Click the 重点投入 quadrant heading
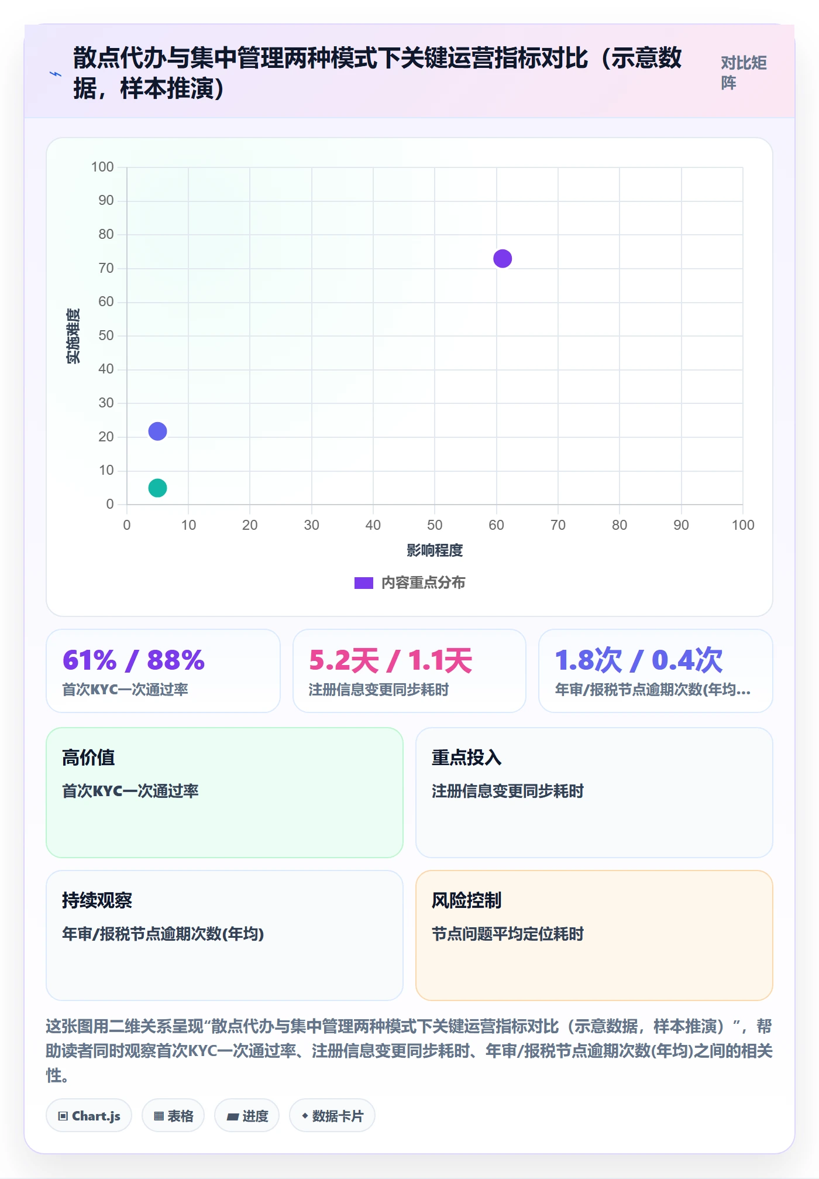819x1179 pixels. coord(467,758)
